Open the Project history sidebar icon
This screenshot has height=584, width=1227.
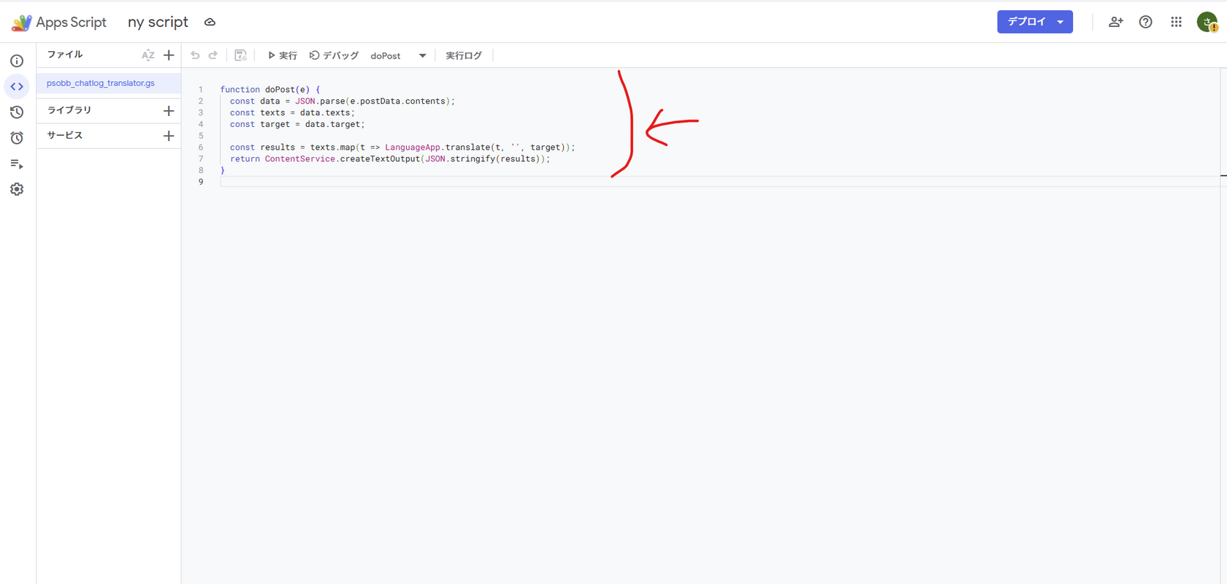click(17, 112)
